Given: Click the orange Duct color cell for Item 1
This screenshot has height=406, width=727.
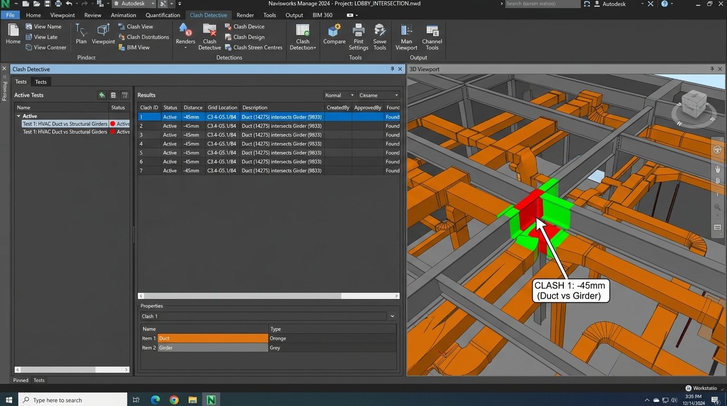Looking at the screenshot, I should coord(213,338).
